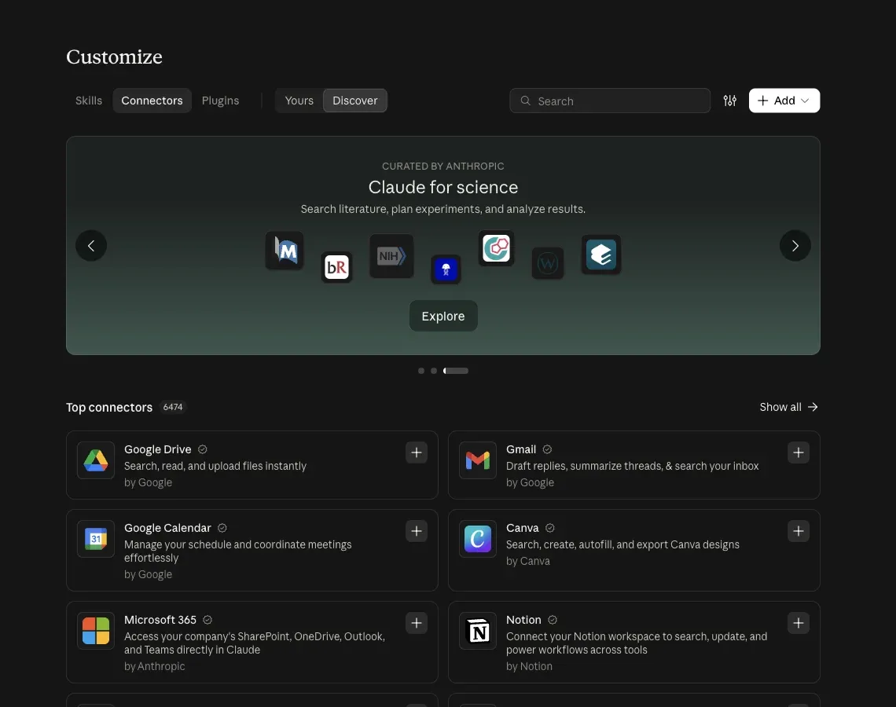Select the first carousel page dot

tap(421, 371)
